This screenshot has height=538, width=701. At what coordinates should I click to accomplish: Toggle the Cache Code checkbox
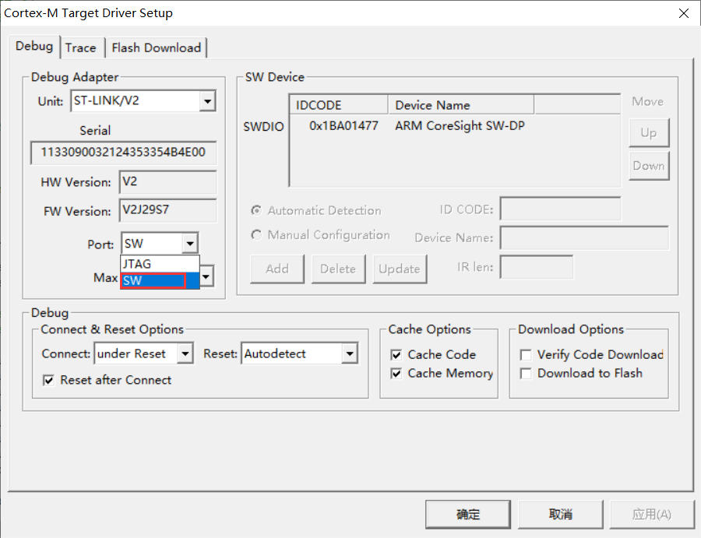(396, 355)
